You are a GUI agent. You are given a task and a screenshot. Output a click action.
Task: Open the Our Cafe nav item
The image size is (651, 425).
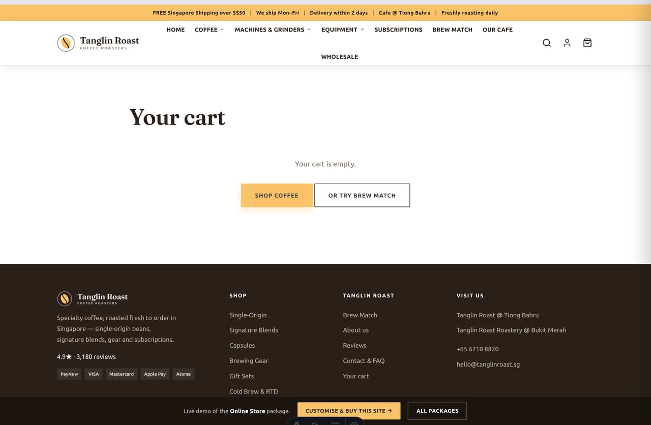497,29
